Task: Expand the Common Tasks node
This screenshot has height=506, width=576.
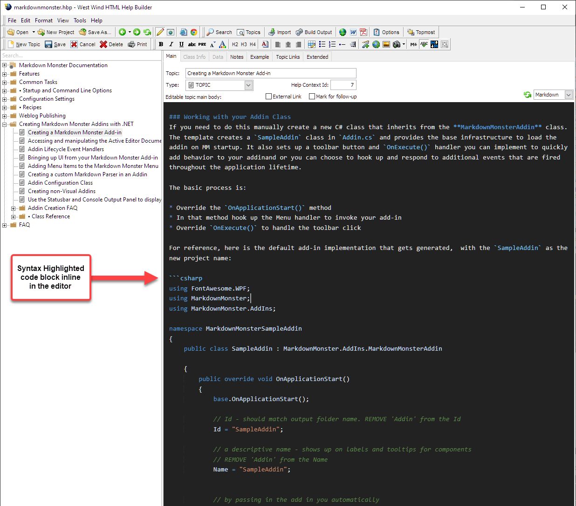Action: pyautogui.click(x=5, y=82)
